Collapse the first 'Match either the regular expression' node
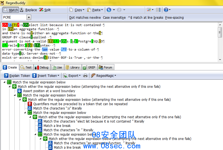Screen dimensions: 223x150 click(x=9, y=87)
